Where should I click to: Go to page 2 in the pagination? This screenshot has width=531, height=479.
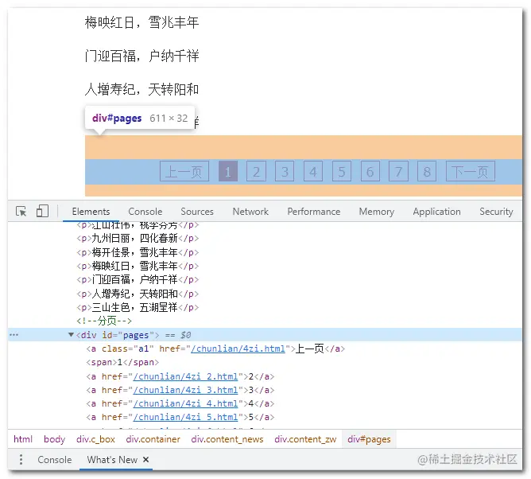click(x=256, y=172)
